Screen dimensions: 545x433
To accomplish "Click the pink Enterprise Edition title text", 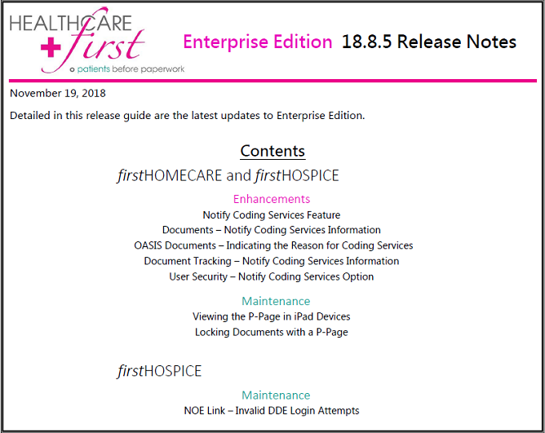I will point(258,42).
